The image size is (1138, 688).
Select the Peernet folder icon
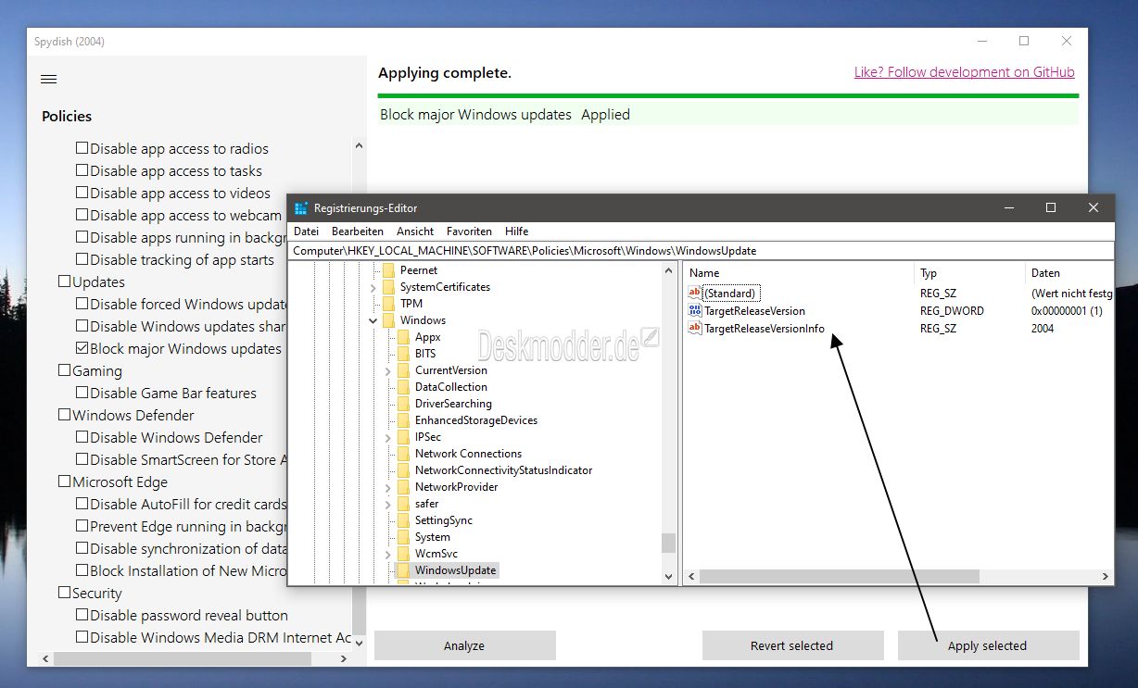(x=388, y=270)
